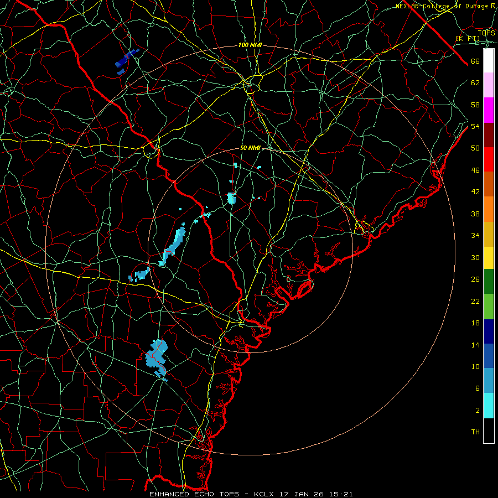Image resolution: width=498 pixels, height=498 pixels.
Task: Click the navy 14 kft legend swatch
Action: [x=489, y=331]
